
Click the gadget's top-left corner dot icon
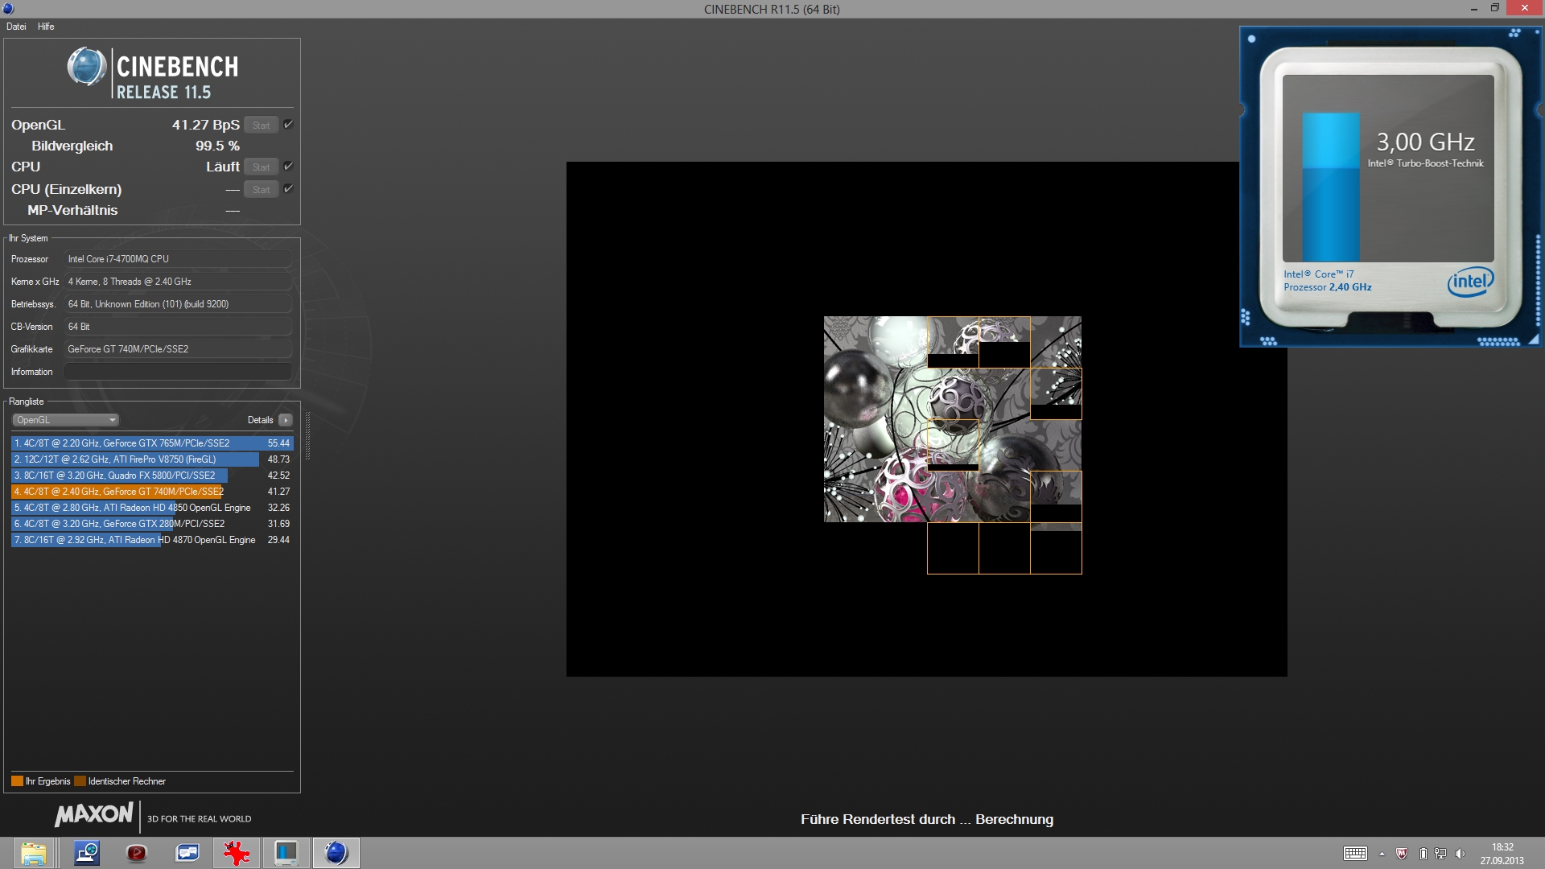point(1251,39)
